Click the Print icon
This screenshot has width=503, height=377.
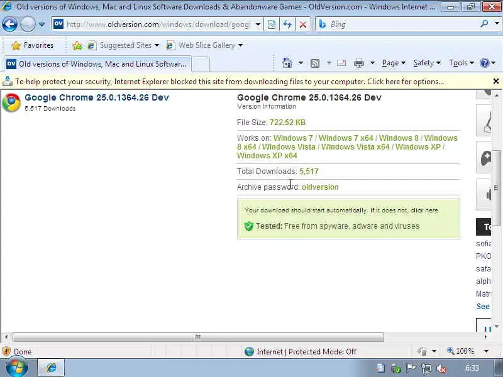358,63
